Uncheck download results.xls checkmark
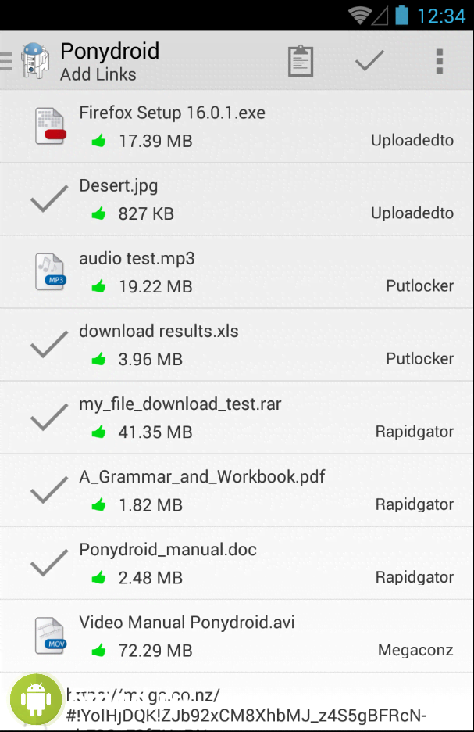 (x=48, y=345)
